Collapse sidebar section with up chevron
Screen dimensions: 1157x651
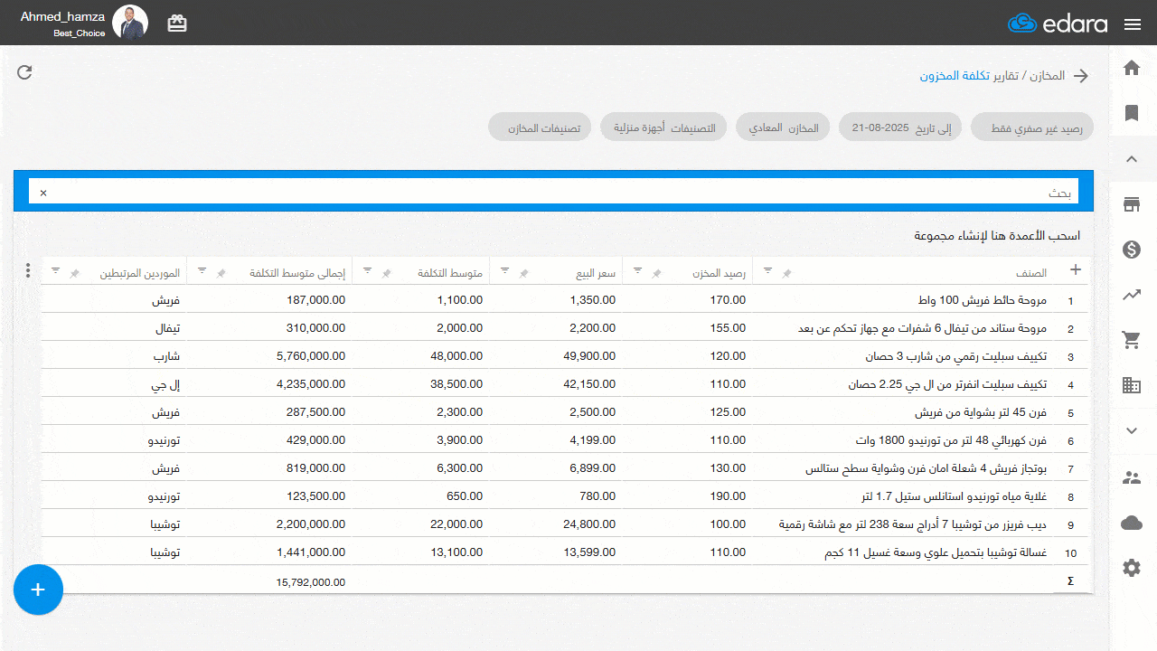(1131, 159)
